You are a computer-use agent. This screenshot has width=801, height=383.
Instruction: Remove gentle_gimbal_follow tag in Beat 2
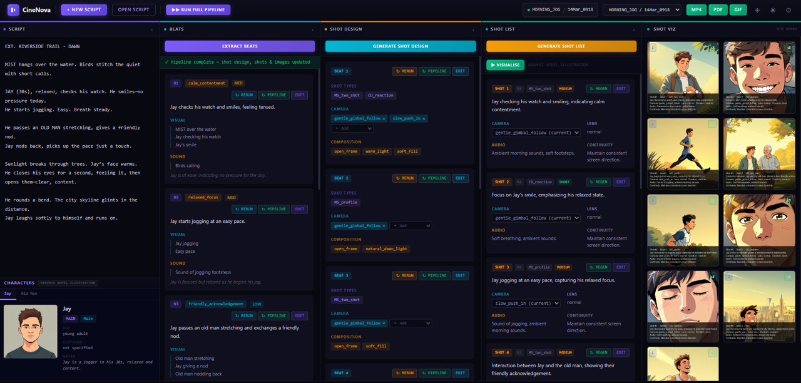click(384, 225)
